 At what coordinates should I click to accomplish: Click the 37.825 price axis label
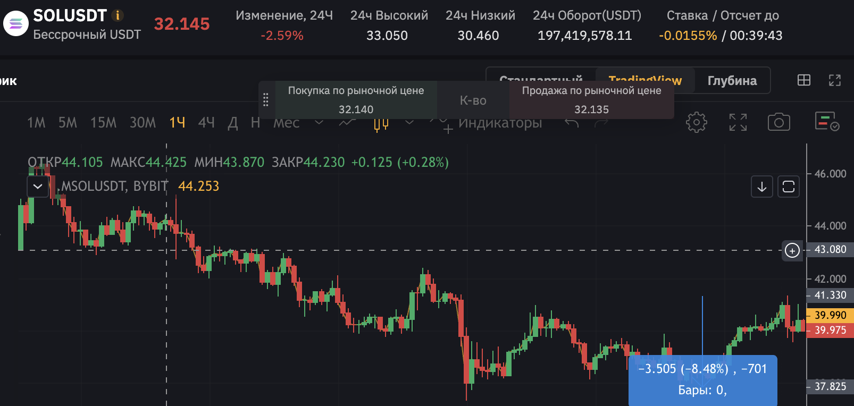tap(830, 386)
